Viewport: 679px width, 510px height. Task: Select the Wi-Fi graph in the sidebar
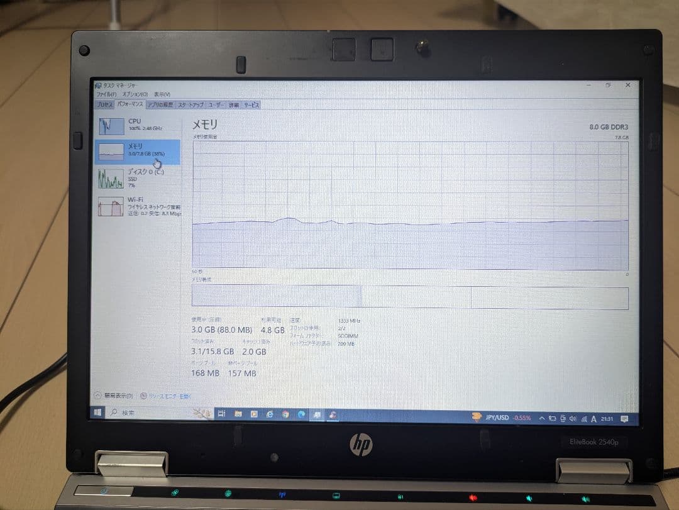click(x=135, y=208)
